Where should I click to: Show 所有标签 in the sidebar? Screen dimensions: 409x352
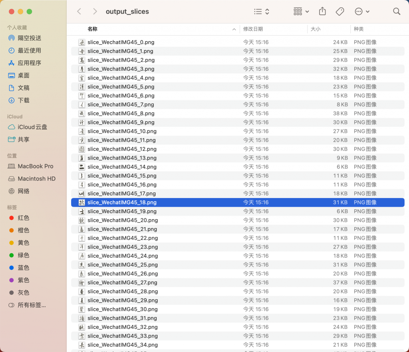tap(32, 305)
